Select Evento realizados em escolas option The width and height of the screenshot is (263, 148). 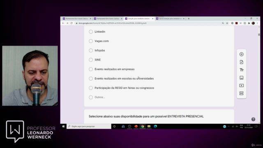point(91,79)
